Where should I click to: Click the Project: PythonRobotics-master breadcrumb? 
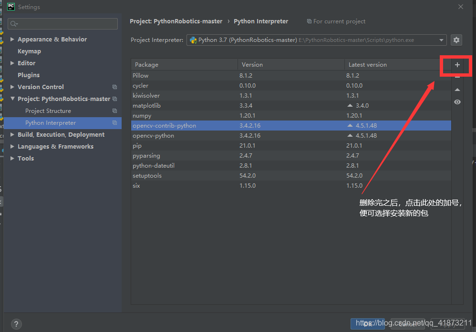pyautogui.click(x=176, y=21)
